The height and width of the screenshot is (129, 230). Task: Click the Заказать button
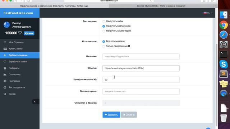point(111,115)
